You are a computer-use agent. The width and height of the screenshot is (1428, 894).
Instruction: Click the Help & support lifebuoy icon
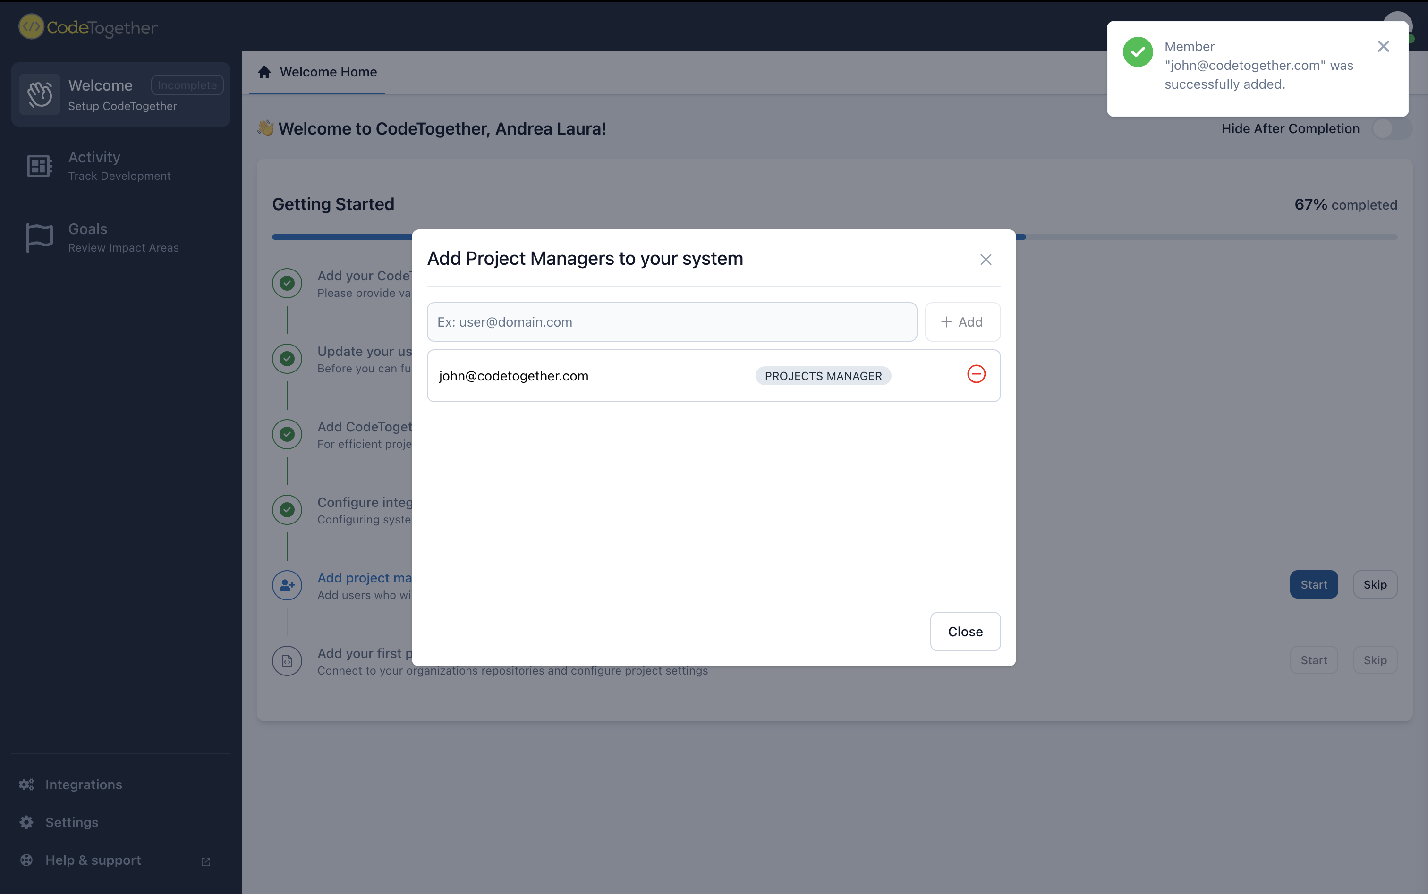[x=26, y=860]
